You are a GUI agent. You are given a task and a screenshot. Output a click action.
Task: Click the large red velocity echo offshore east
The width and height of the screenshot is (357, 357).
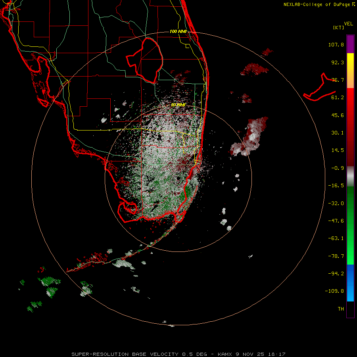coord(250,136)
